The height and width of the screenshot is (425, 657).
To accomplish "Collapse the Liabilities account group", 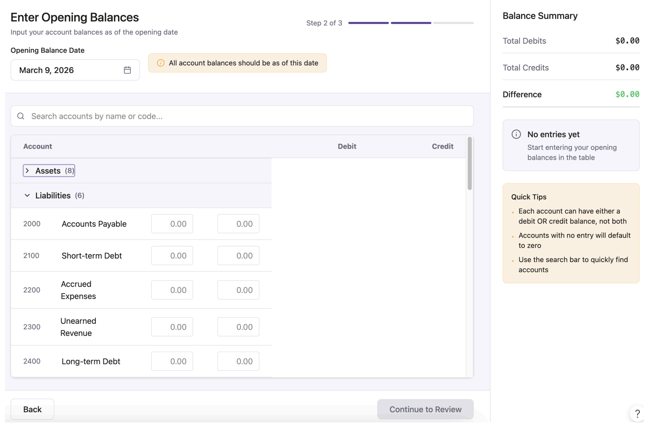I will [55, 196].
